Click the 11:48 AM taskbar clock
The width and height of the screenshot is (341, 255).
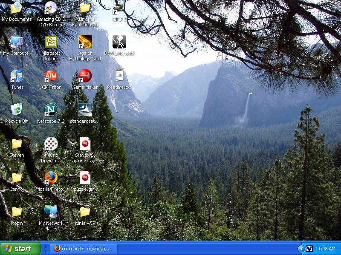pos(325,249)
